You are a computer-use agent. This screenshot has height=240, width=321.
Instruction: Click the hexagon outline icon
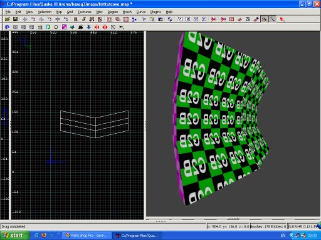click(56, 27)
